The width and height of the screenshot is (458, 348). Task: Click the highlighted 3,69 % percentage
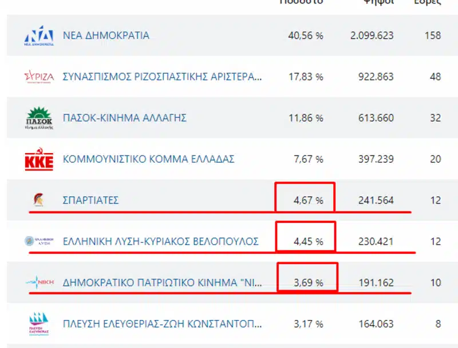[x=308, y=283]
